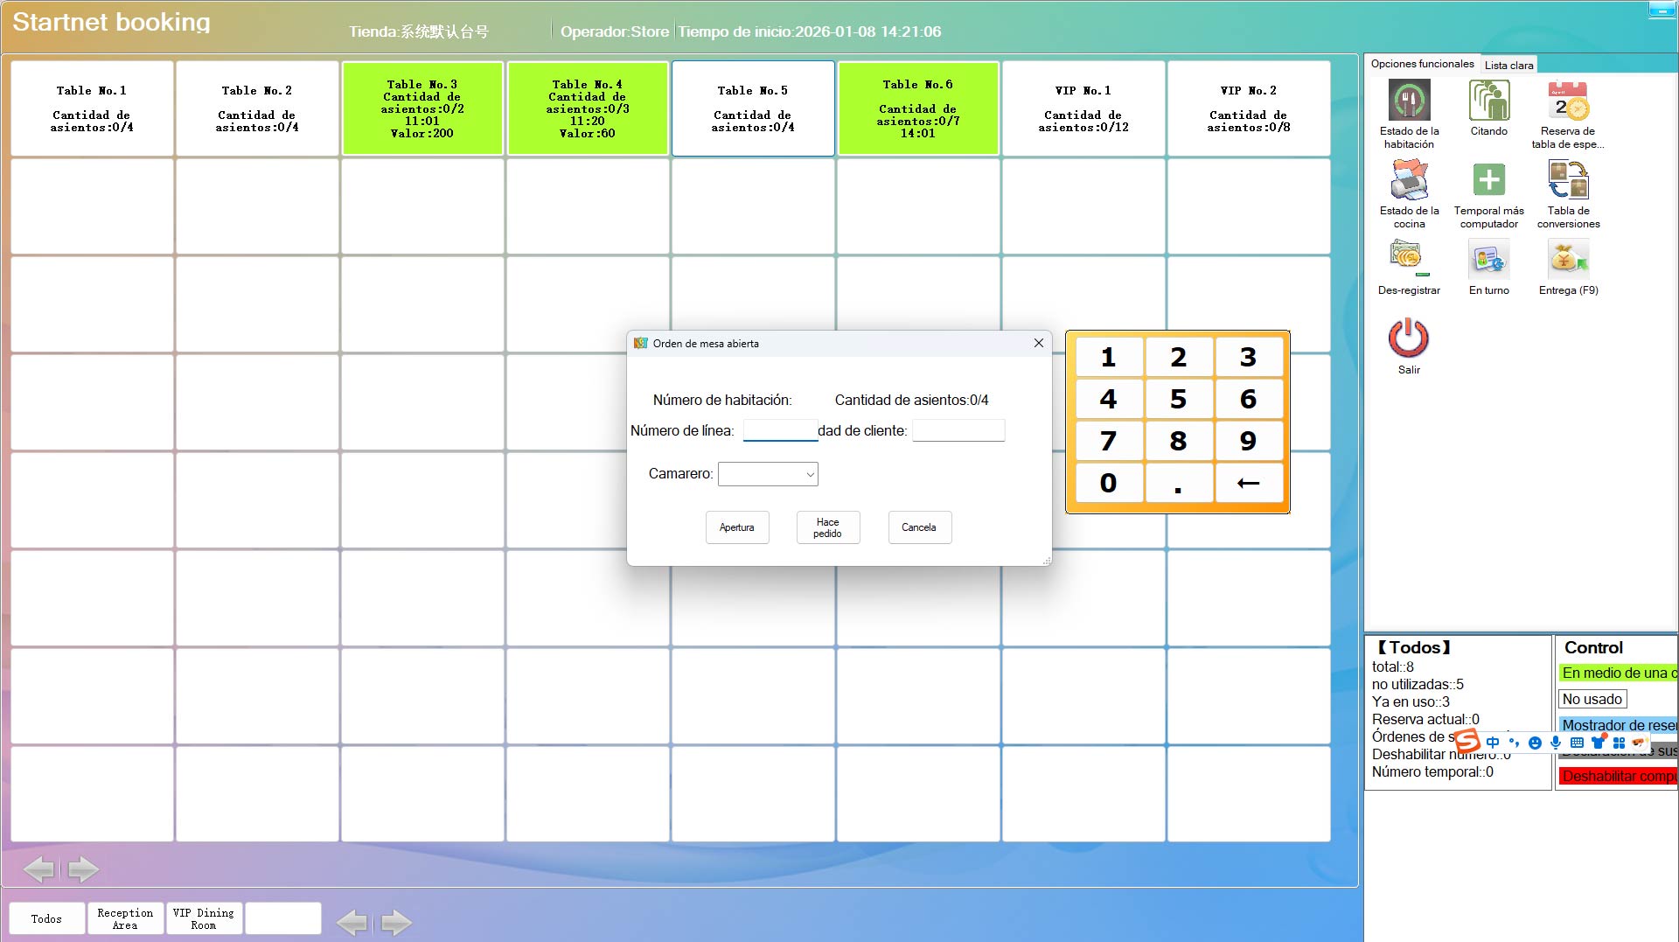
Task: Open Estado de la cocina printer icon
Action: click(1409, 180)
